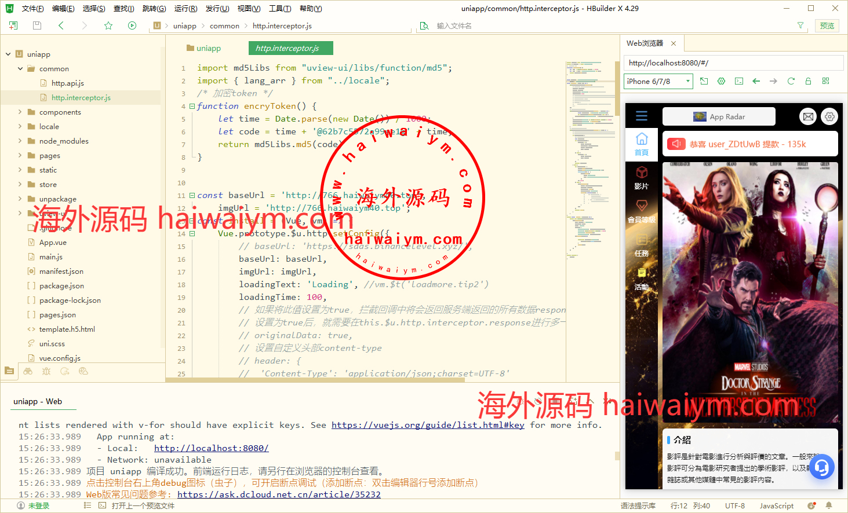Viewport: 848px width, 513px height.
Task: Open the globe cloud panel icon
Action: [x=83, y=371]
